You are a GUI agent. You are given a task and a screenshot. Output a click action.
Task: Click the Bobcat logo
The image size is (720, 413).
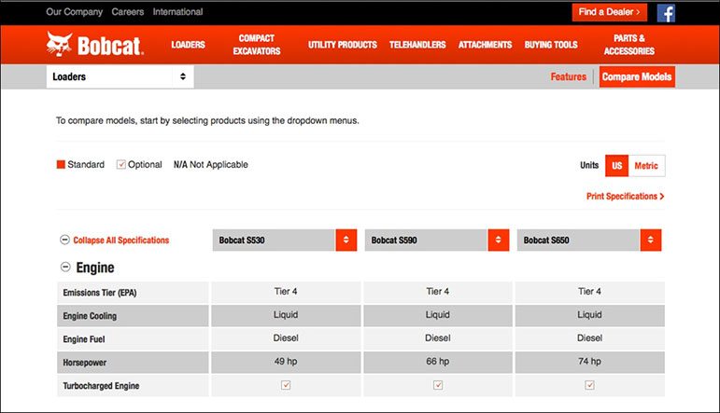(94, 44)
